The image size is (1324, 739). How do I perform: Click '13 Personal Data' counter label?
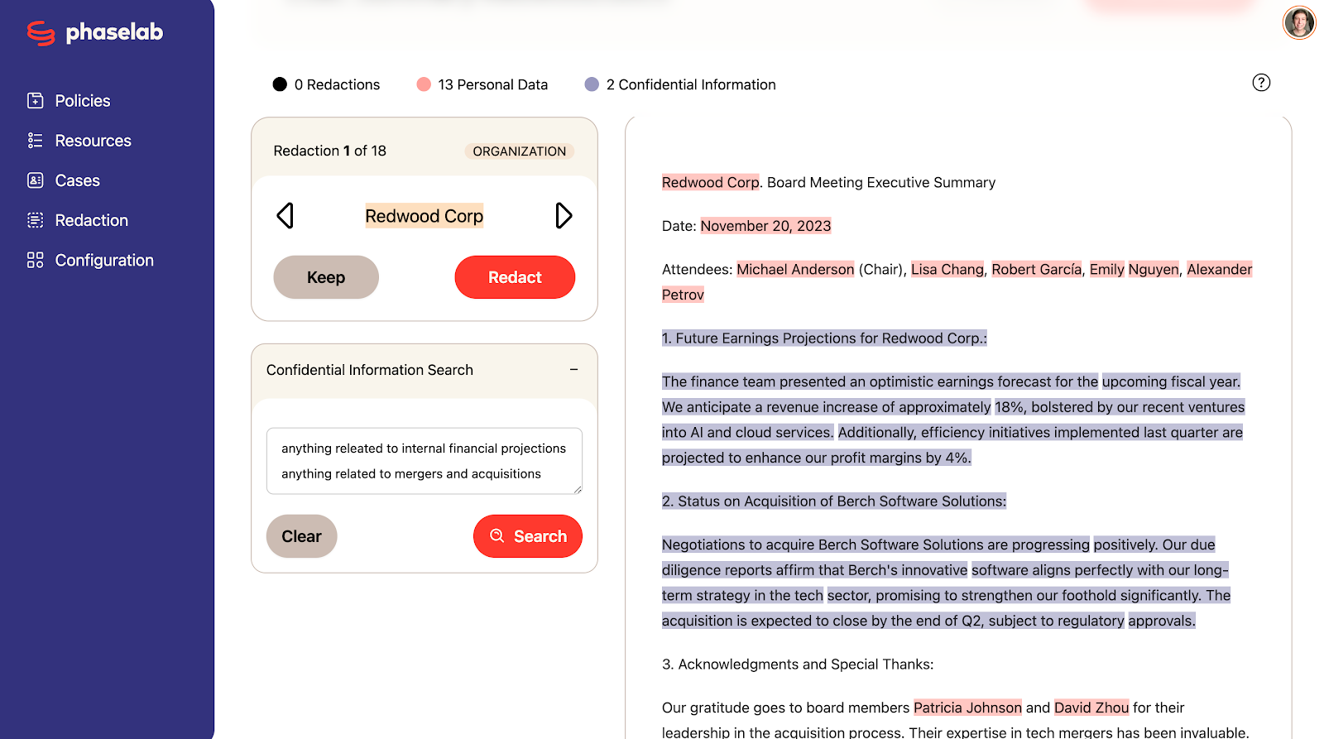(x=492, y=84)
